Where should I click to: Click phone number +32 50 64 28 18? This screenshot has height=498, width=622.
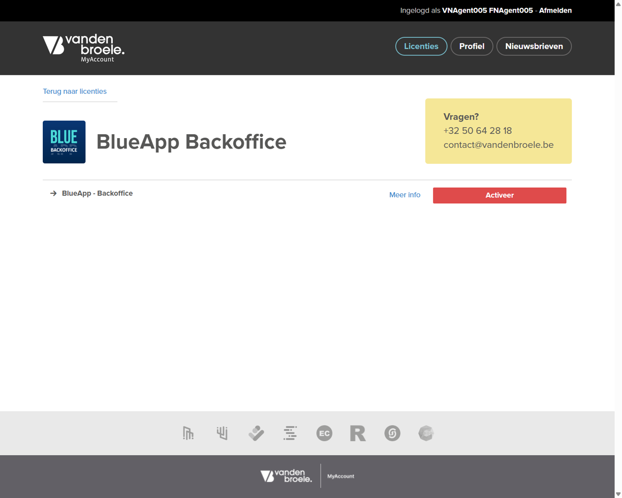point(477,131)
